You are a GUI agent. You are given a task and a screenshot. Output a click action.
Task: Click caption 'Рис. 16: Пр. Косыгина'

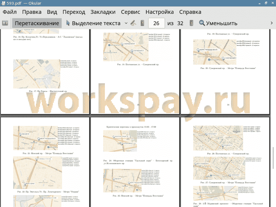48,38
